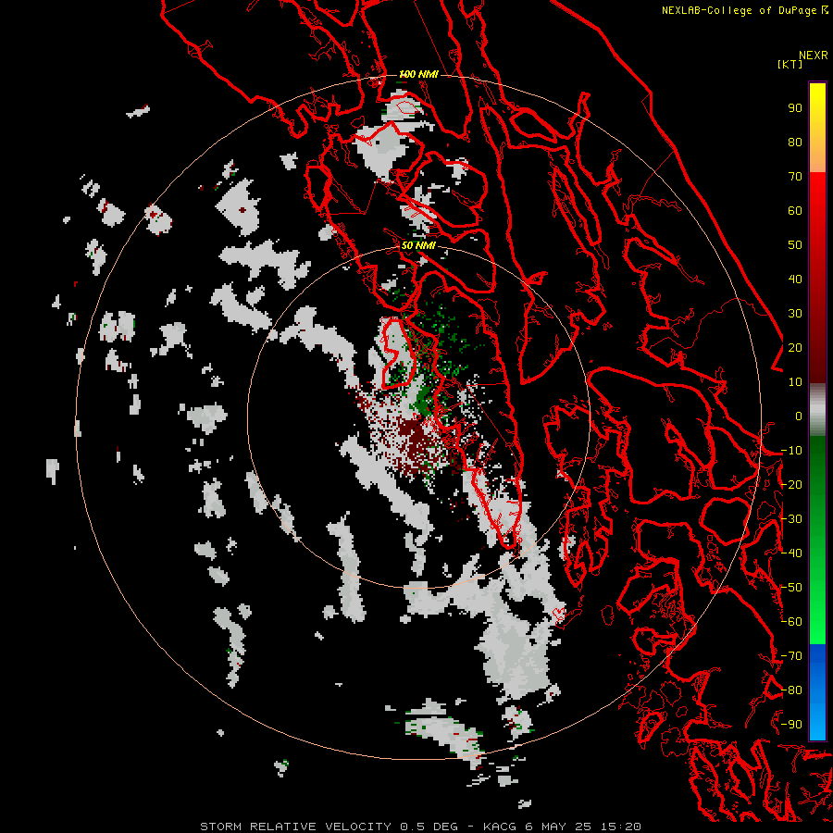Click the -20 value on color scale
Viewport: 833px width, 833px height.
click(791, 485)
